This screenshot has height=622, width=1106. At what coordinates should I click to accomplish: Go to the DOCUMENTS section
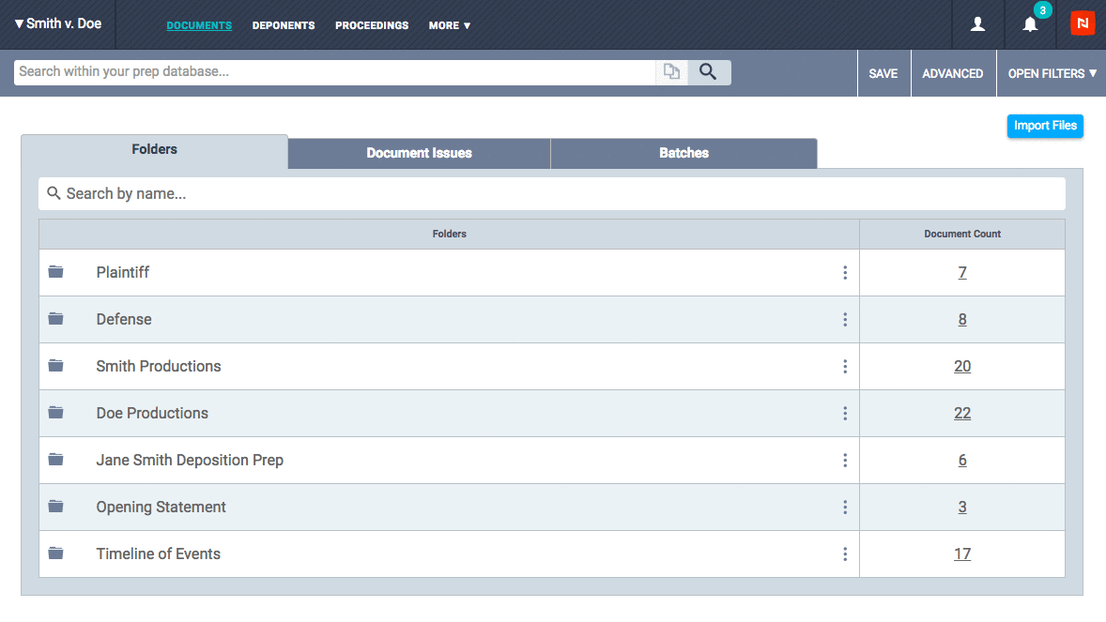click(199, 25)
